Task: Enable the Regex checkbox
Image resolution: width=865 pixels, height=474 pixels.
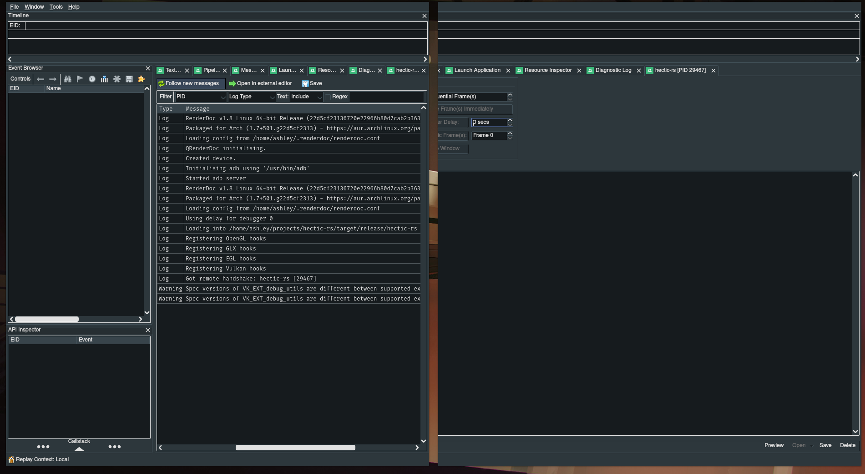Action: (328, 97)
